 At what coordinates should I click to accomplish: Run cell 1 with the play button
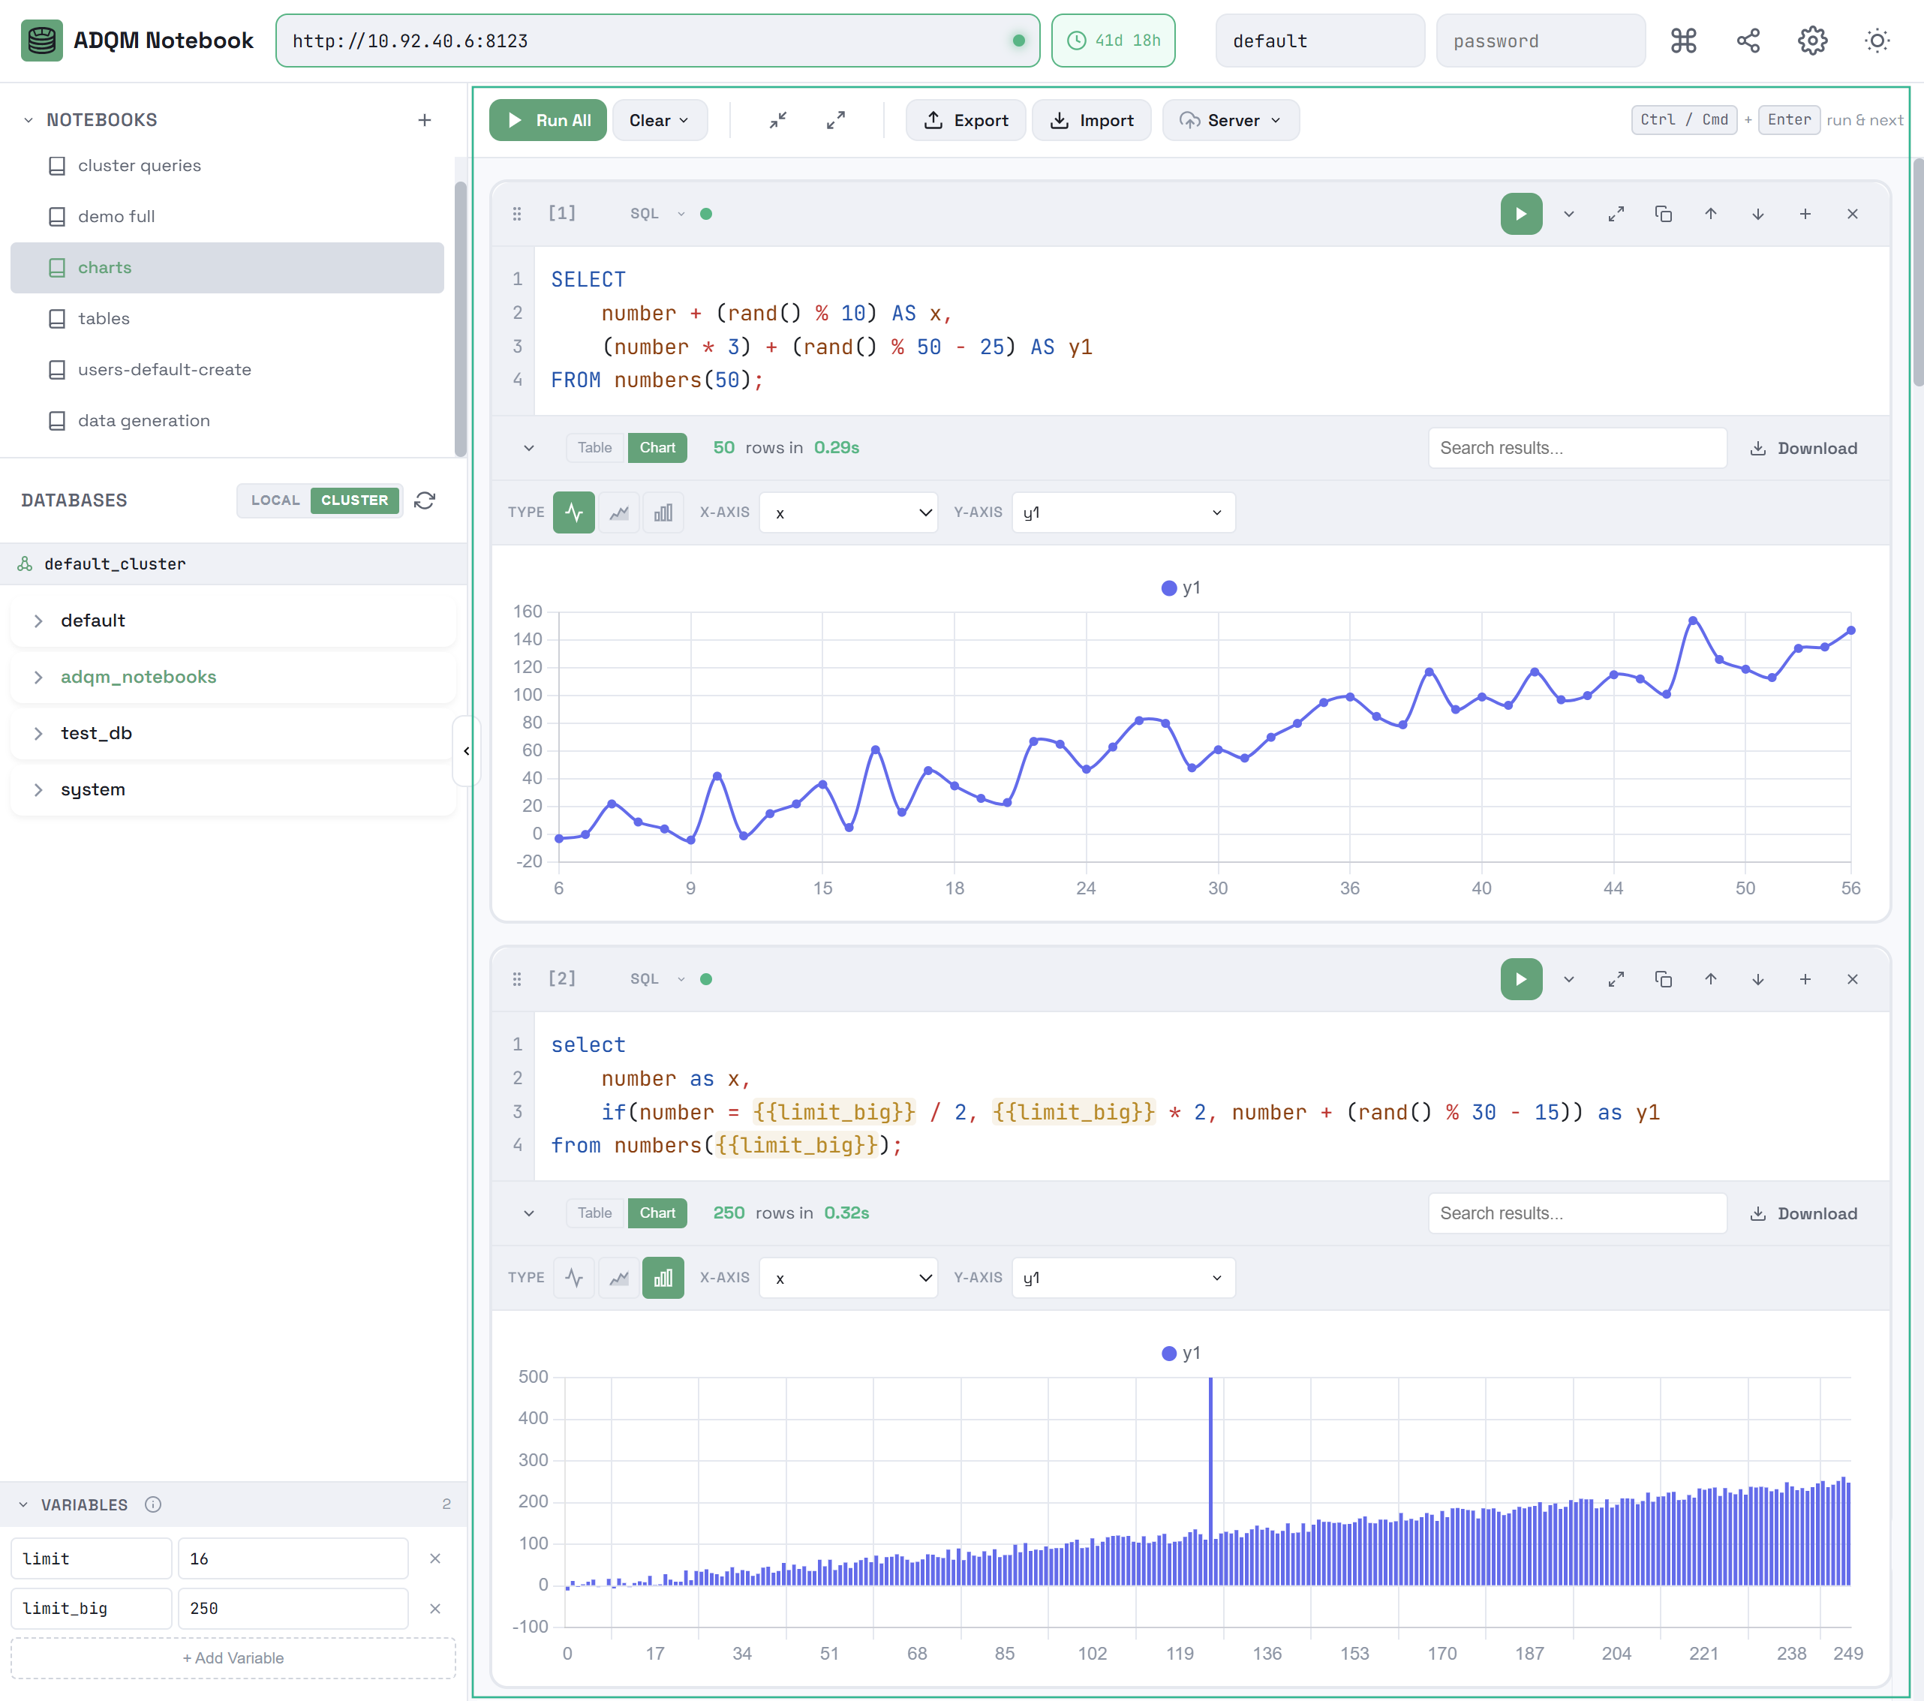[1520, 214]
